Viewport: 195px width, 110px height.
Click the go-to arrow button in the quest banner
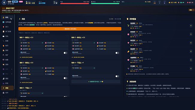[x=191, y=10]
